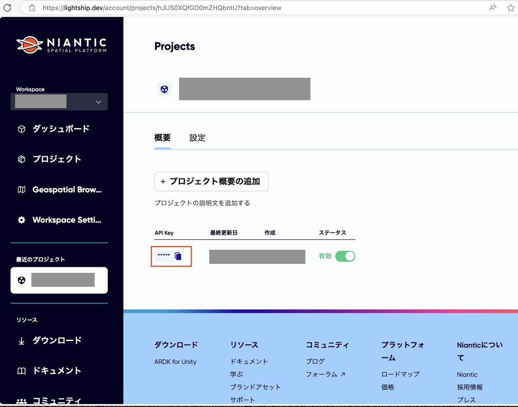Click the people icon beside コミュニティ
Image resolution: width=518 pixels, height=407 pixels.
click(x=21, y=401)
